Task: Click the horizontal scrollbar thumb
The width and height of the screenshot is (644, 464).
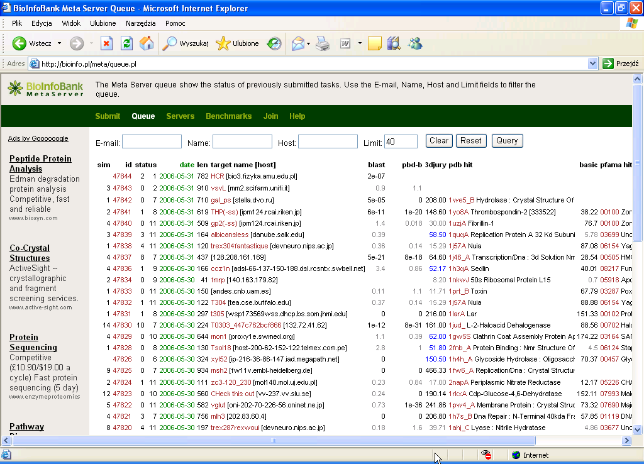Action: tap(274, 441)
